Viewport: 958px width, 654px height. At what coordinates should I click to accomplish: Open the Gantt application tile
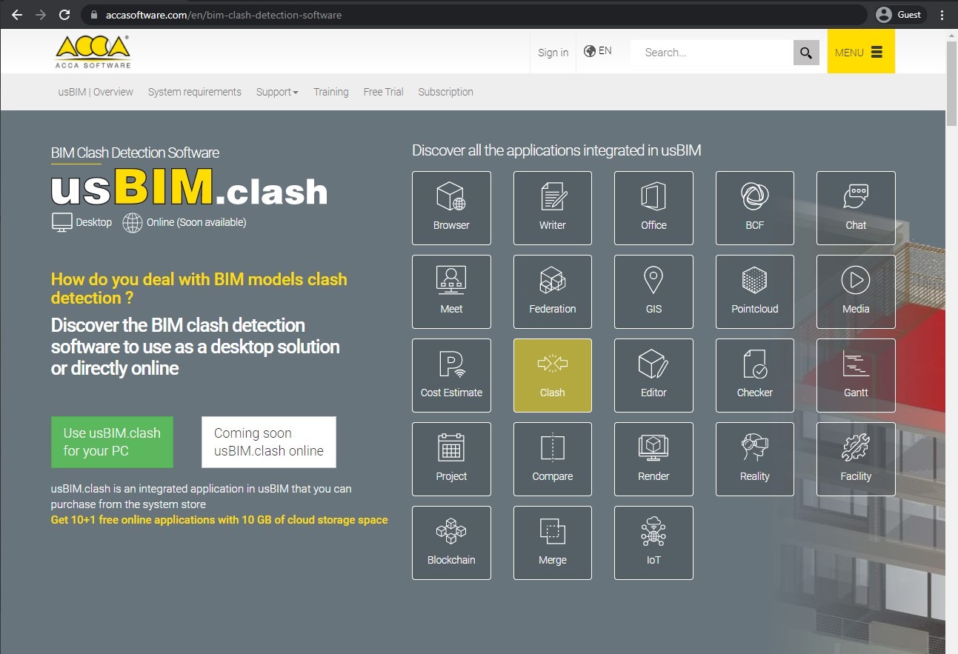tap(856, 376)
